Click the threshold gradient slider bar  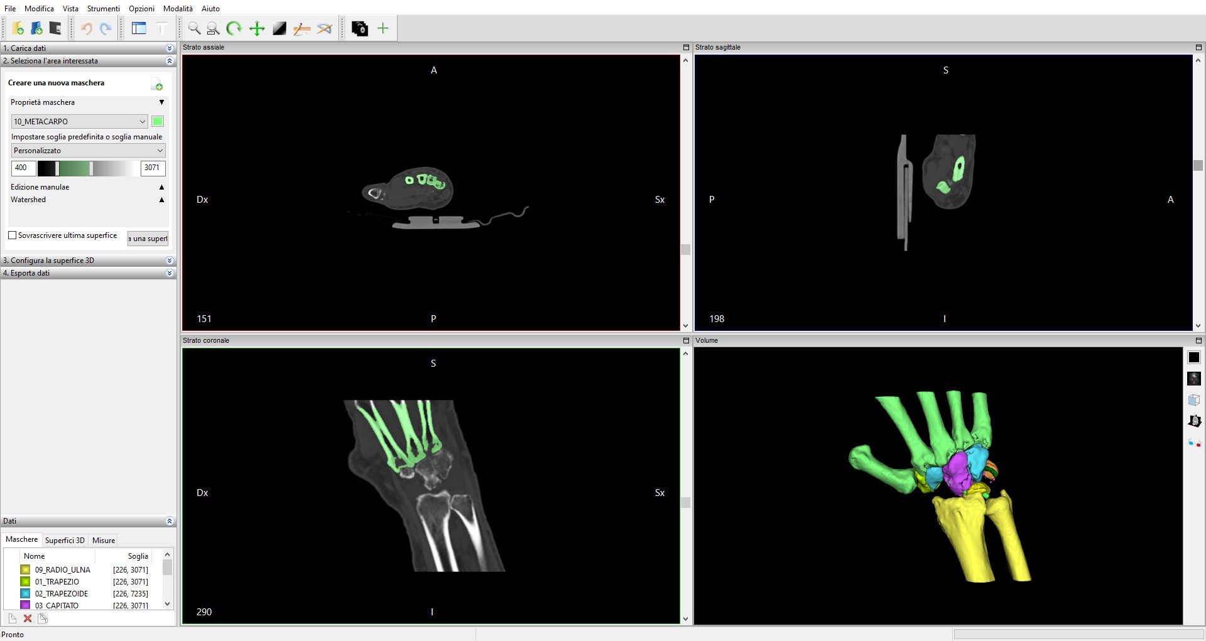tap(88, 168)
